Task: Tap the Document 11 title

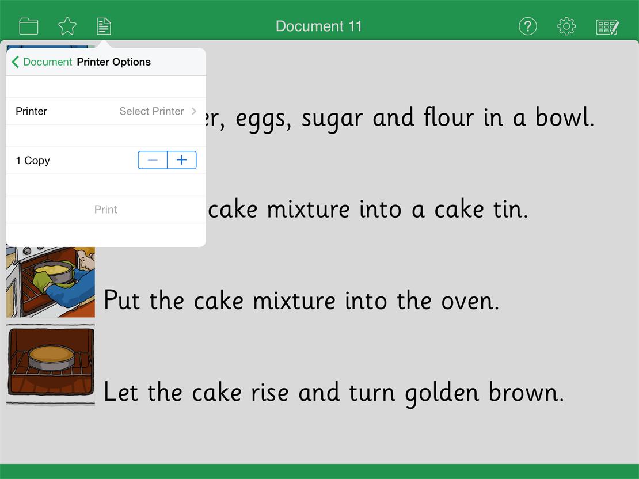Action: (x=319, y=26)
